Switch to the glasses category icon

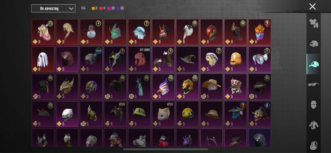point(313,84)
